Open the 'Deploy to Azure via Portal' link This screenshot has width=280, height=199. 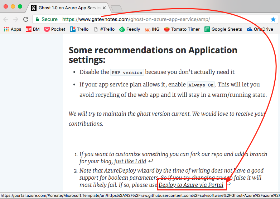[x=191, y=185]
